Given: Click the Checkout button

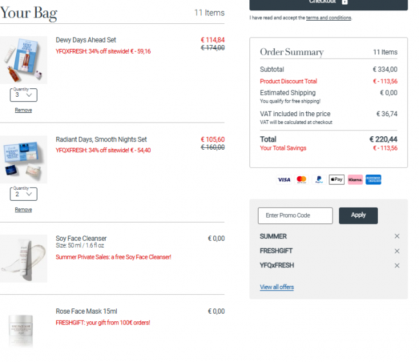Looking at the screenshot, I should 329,4.
